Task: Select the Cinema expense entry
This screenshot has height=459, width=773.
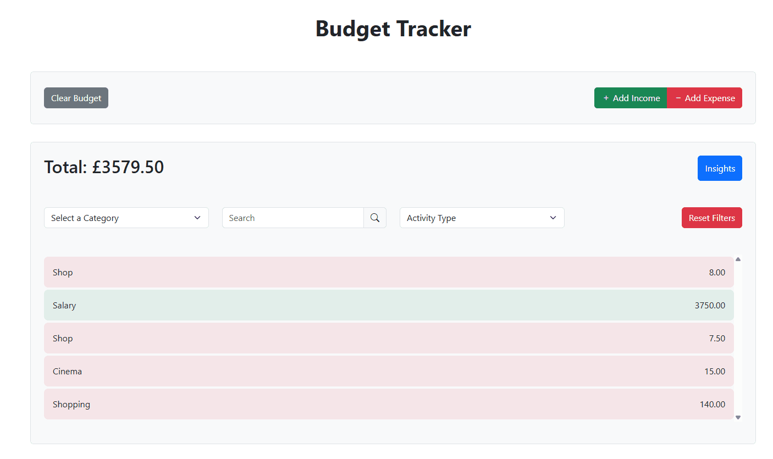Action: 389,371
